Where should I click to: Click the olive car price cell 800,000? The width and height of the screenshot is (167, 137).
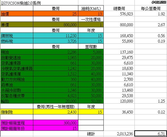(56, 25)
